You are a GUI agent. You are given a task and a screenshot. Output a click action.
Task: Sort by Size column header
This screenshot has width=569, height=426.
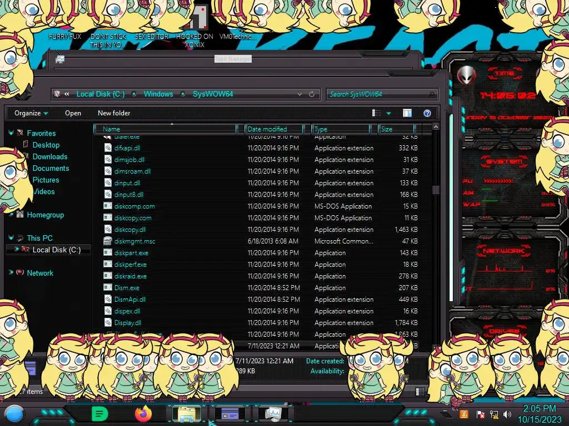[x=396, y=129]
